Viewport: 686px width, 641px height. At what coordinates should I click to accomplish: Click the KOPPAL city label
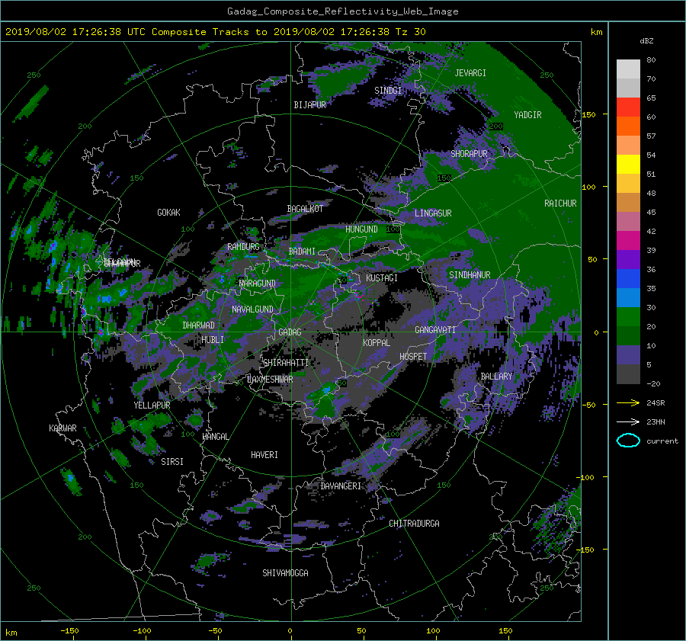[x=377, y=343]
